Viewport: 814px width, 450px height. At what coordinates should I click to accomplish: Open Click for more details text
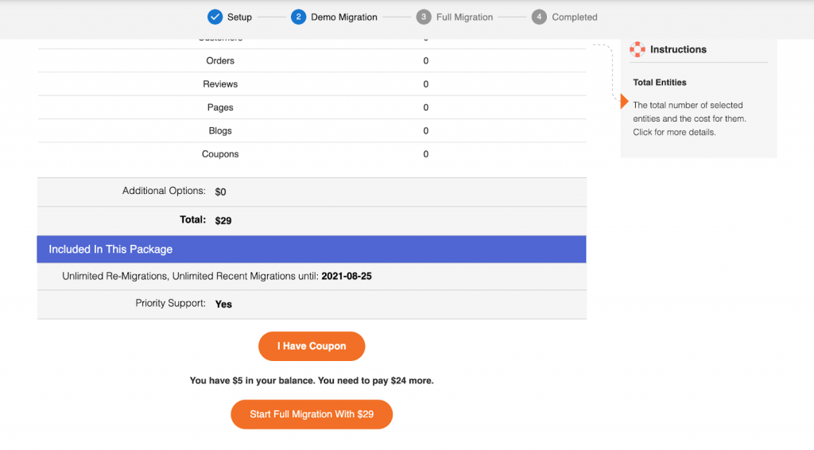(674, 132)
